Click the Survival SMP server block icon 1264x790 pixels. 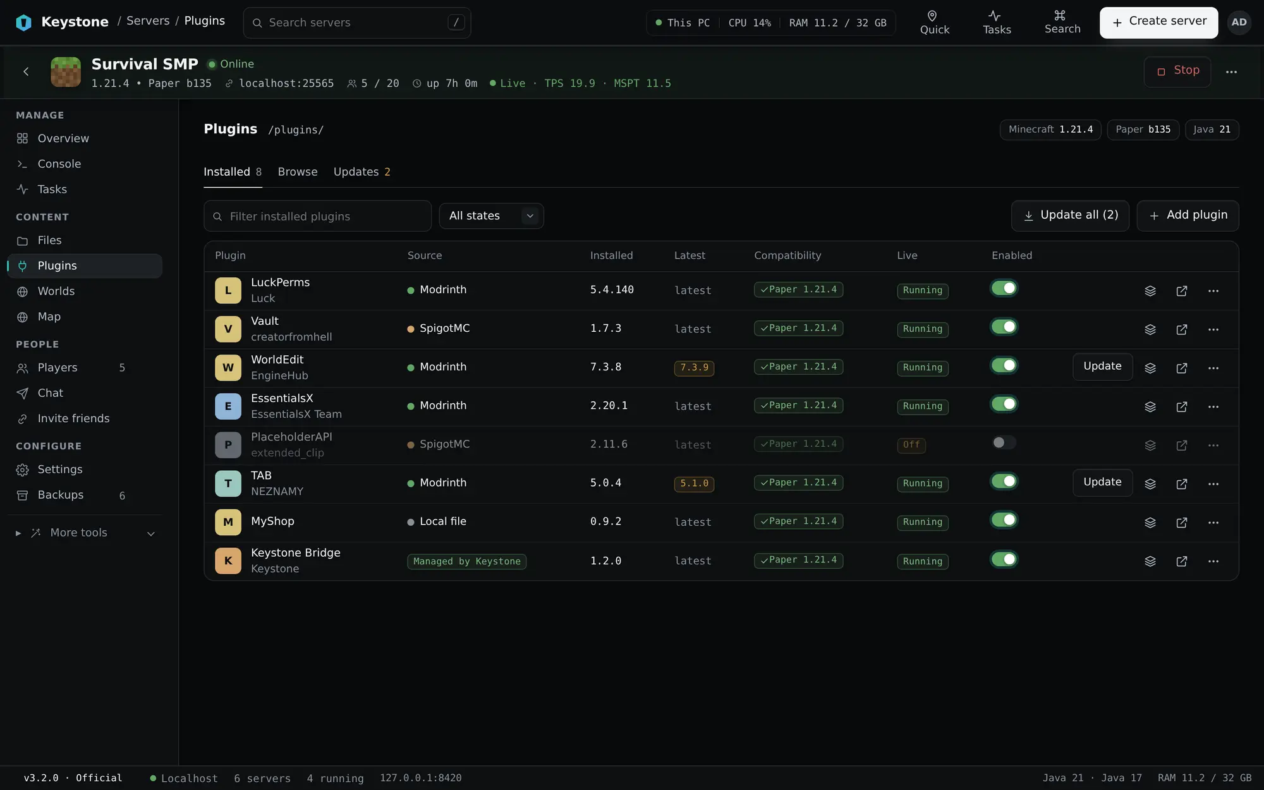66,72
